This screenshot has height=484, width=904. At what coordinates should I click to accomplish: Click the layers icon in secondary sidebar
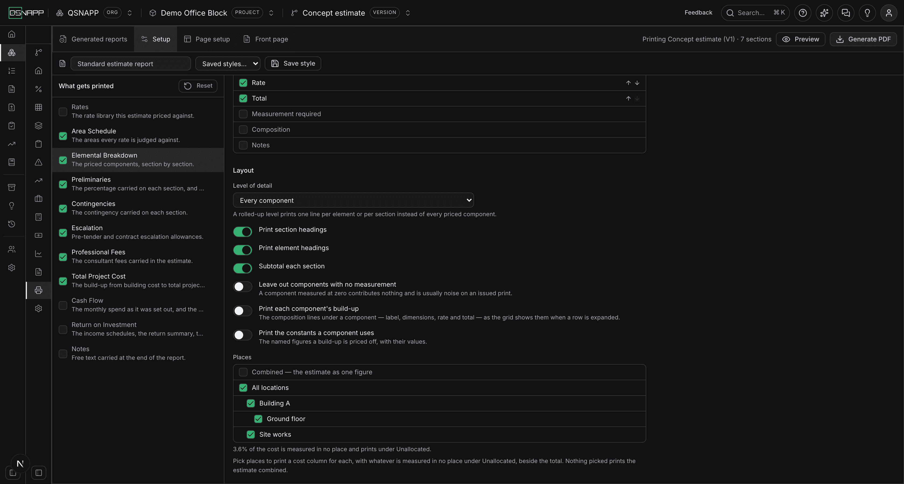tap(38, 126)
